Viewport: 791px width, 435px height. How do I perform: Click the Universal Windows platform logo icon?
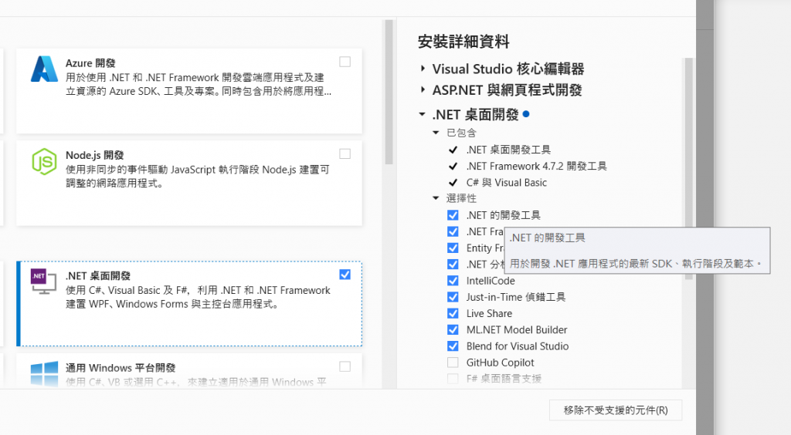(x=44, y=374)
